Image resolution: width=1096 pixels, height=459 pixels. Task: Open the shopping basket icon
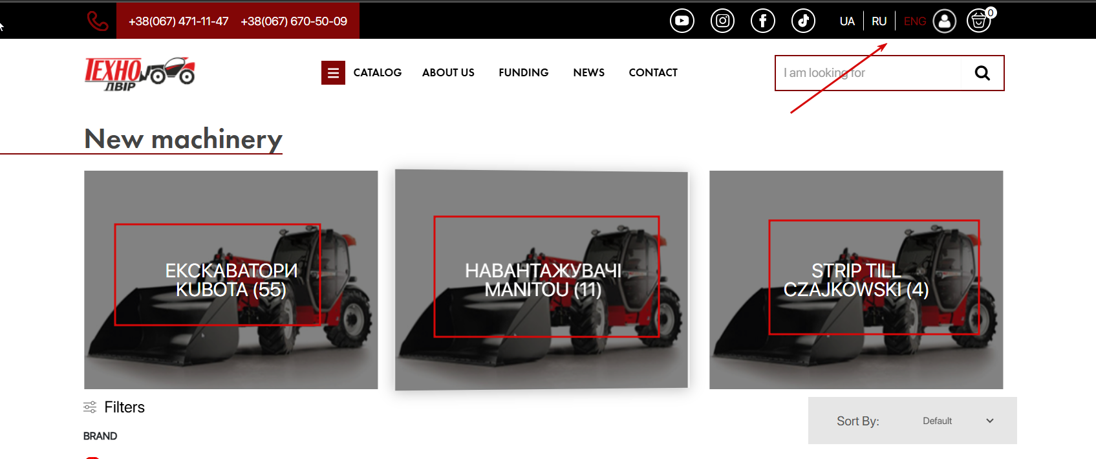(x=979, y=21)
